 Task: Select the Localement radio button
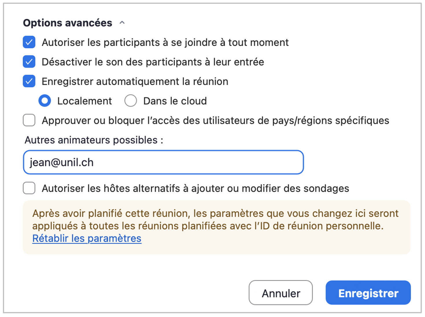[45, 101]
